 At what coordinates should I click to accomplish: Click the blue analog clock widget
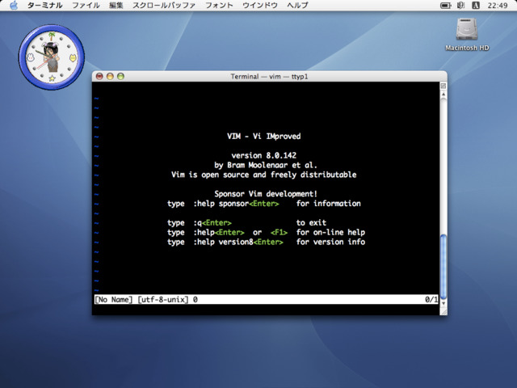pyautogui.click(x=52, y=57)
